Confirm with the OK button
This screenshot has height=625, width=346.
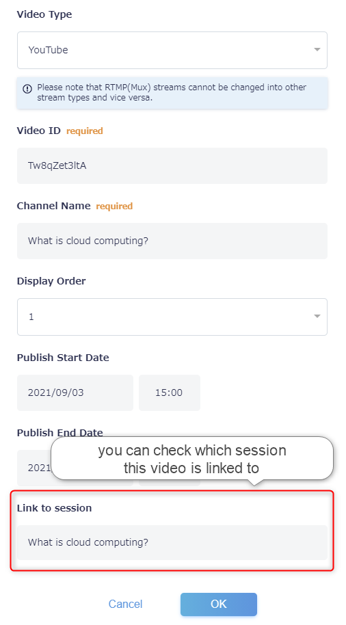click(x=218, y=604)
